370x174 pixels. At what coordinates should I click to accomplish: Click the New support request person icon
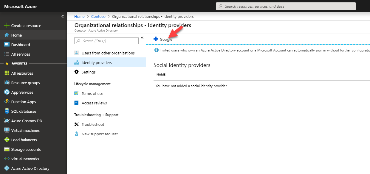[77, 134]
